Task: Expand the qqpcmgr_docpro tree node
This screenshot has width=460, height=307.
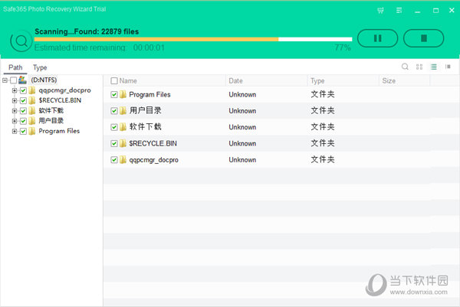Action: [14, 90]
